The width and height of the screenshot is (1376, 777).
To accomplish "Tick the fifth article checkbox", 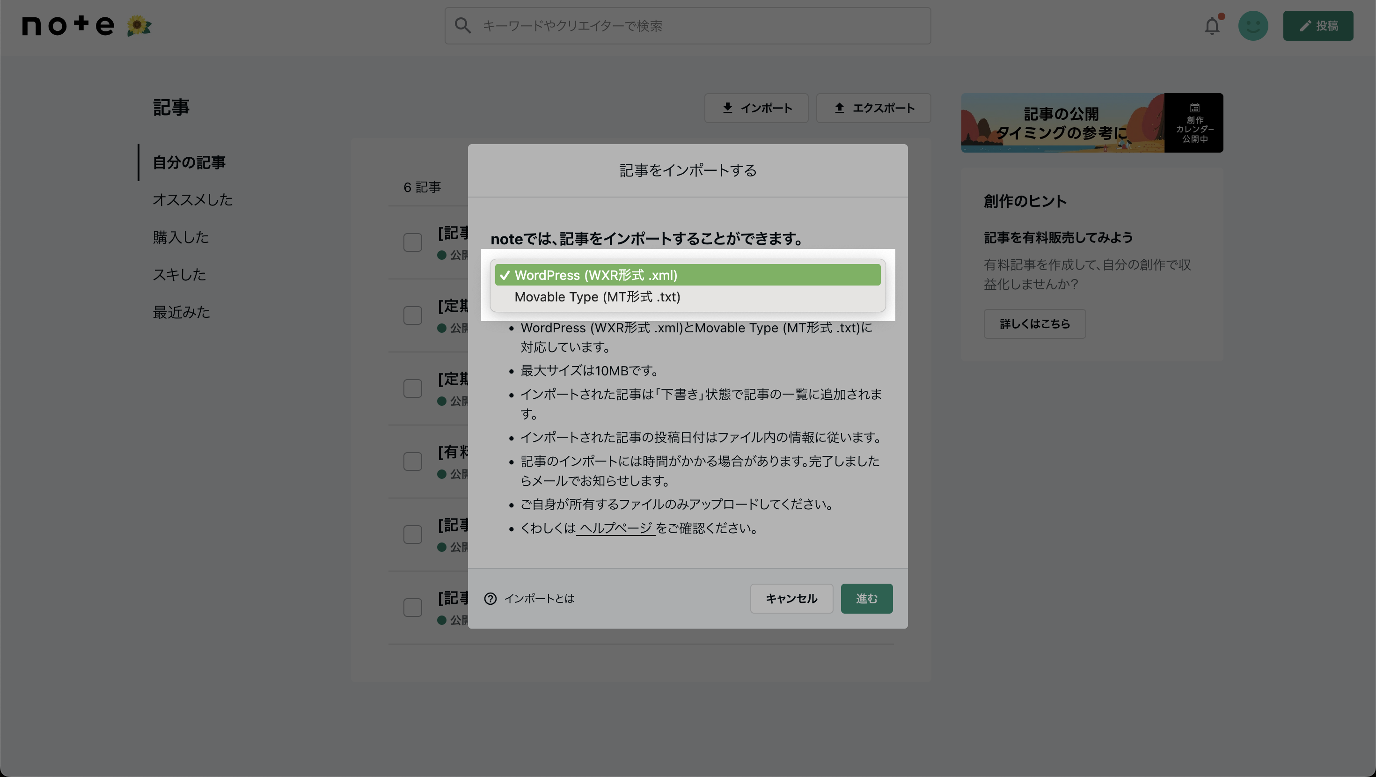I will (x=412, y=535).
